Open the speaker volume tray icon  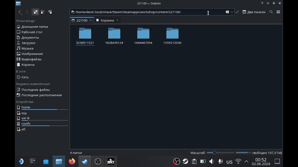[x=211, y=161]
